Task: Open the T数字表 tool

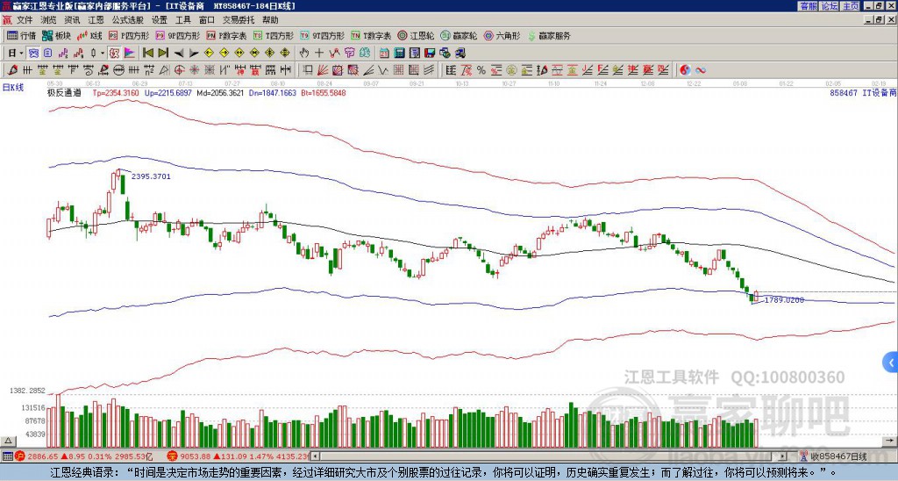Action: pos(371,36)
